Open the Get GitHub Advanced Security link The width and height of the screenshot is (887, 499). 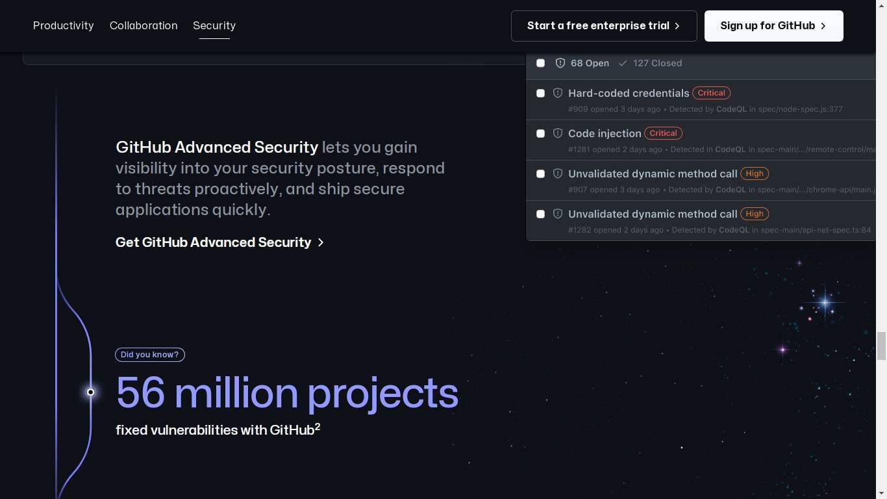(213, 242)
